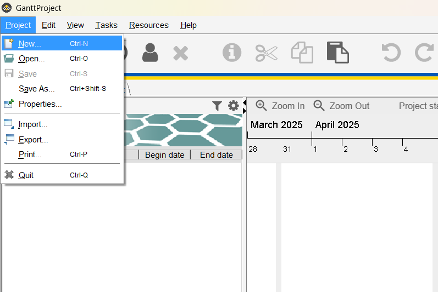
Task: Open the Project menu
Action: point(18,25)
